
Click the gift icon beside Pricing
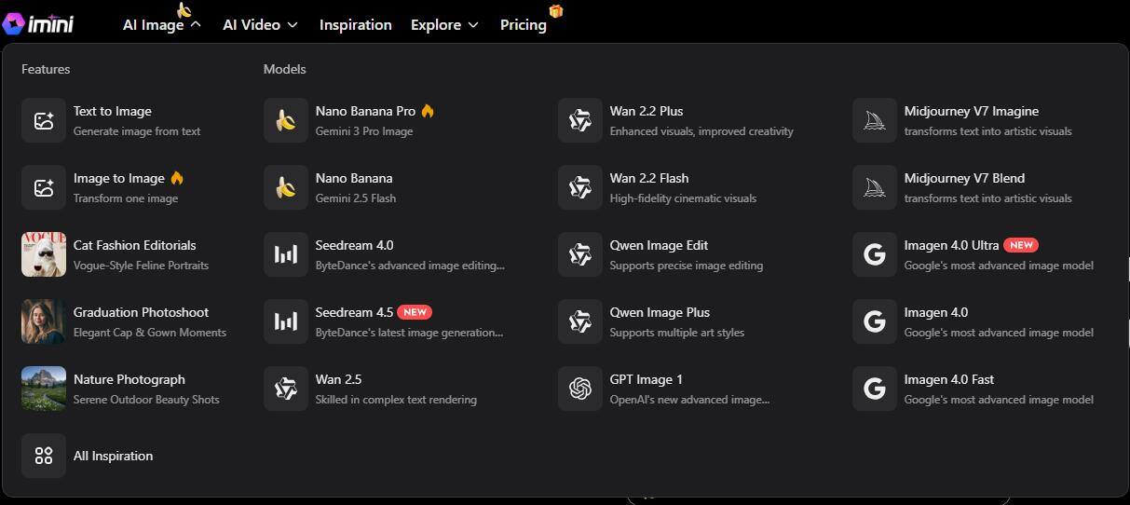[x=556, y=11]
